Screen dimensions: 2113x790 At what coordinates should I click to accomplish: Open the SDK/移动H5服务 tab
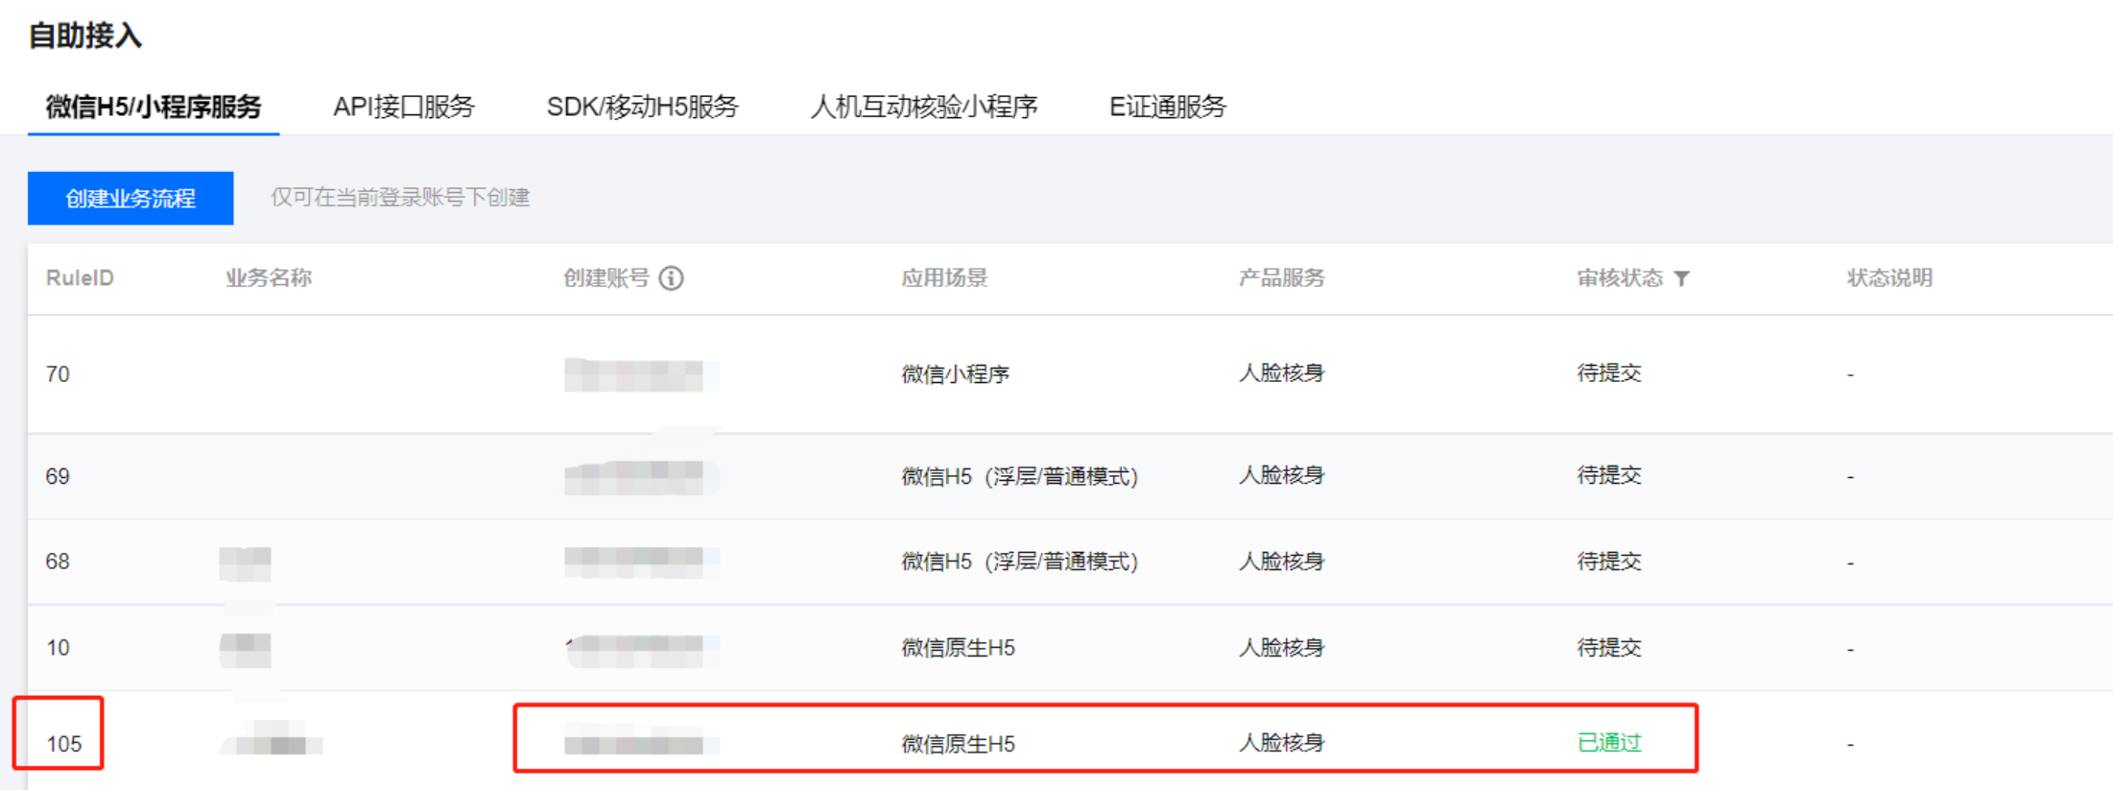pyautogui.click(x=642, y=107)
